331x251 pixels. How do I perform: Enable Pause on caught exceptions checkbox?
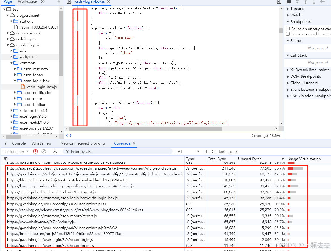[x=288, y=34]
